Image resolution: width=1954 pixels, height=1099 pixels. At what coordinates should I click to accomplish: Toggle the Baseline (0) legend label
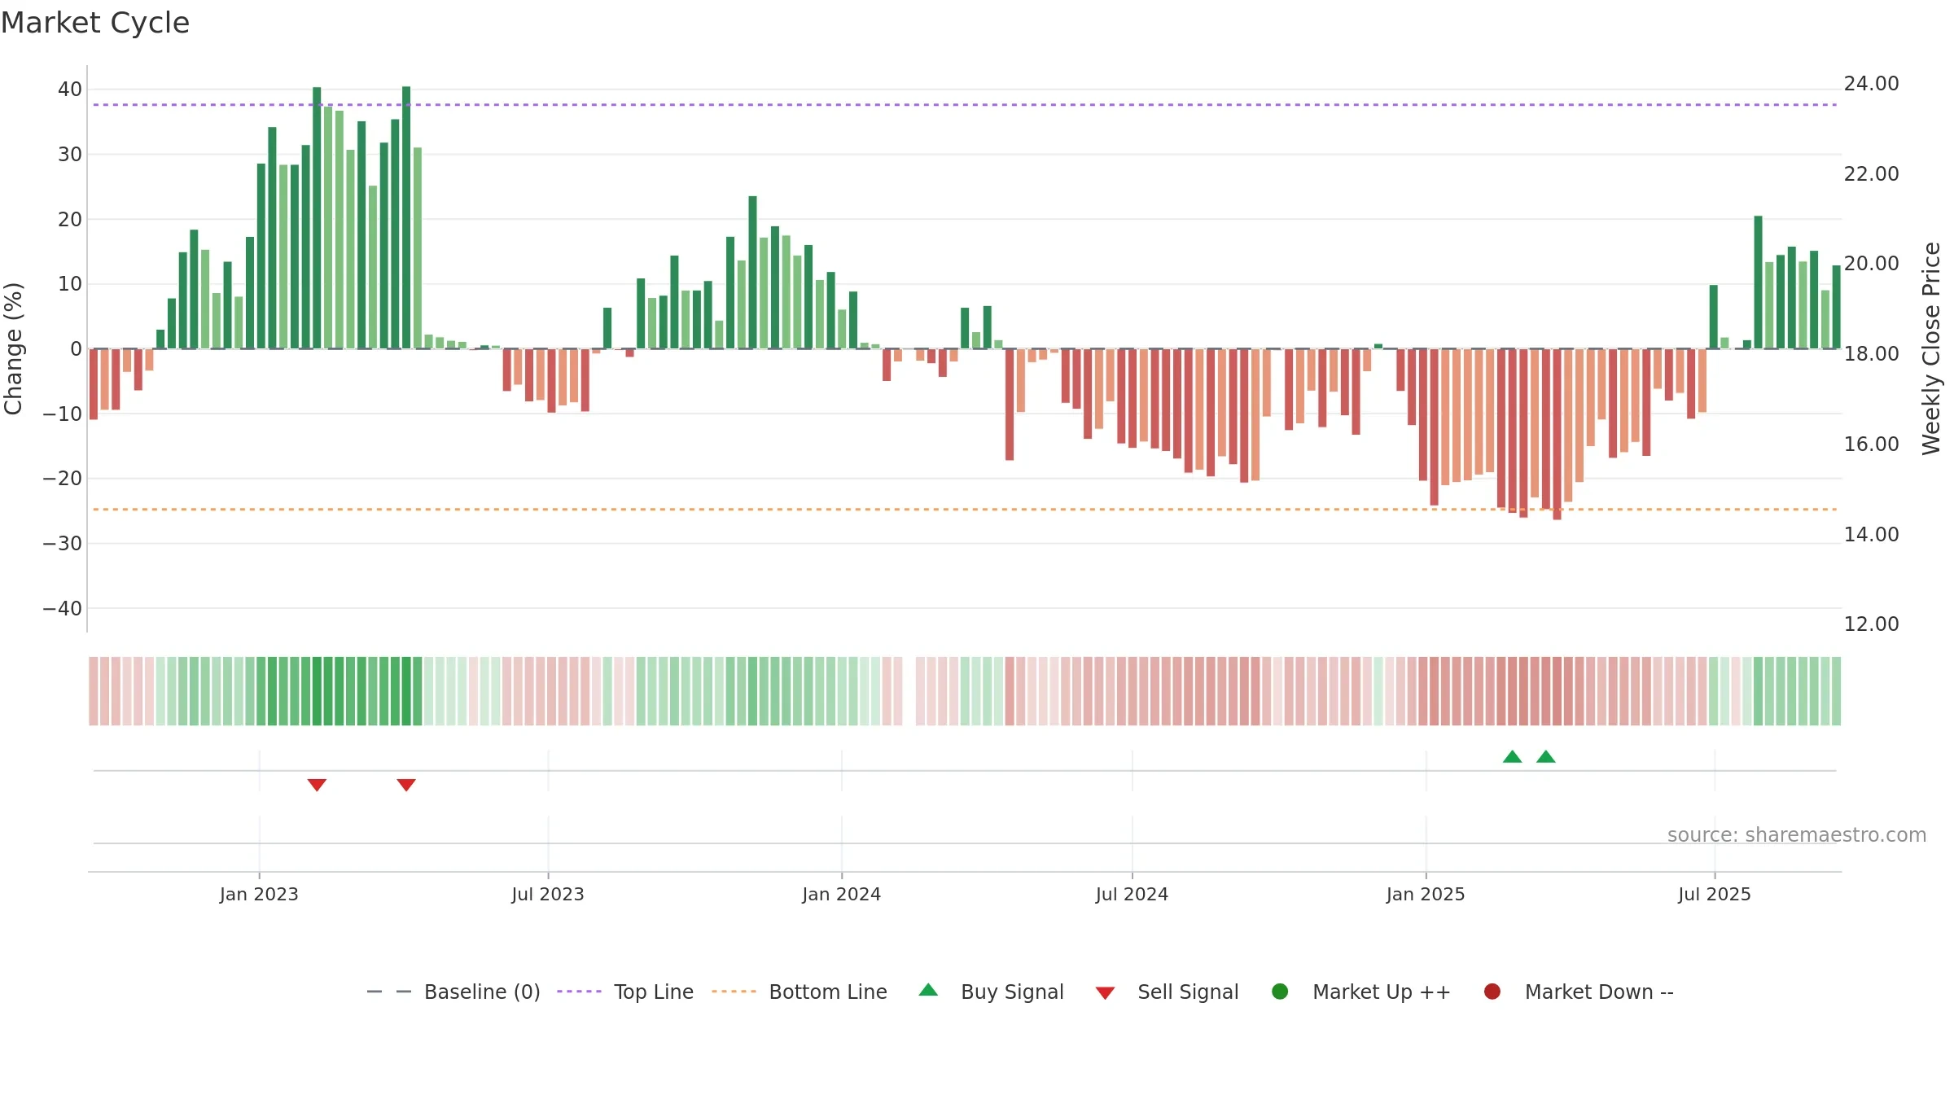coord(482,992)
